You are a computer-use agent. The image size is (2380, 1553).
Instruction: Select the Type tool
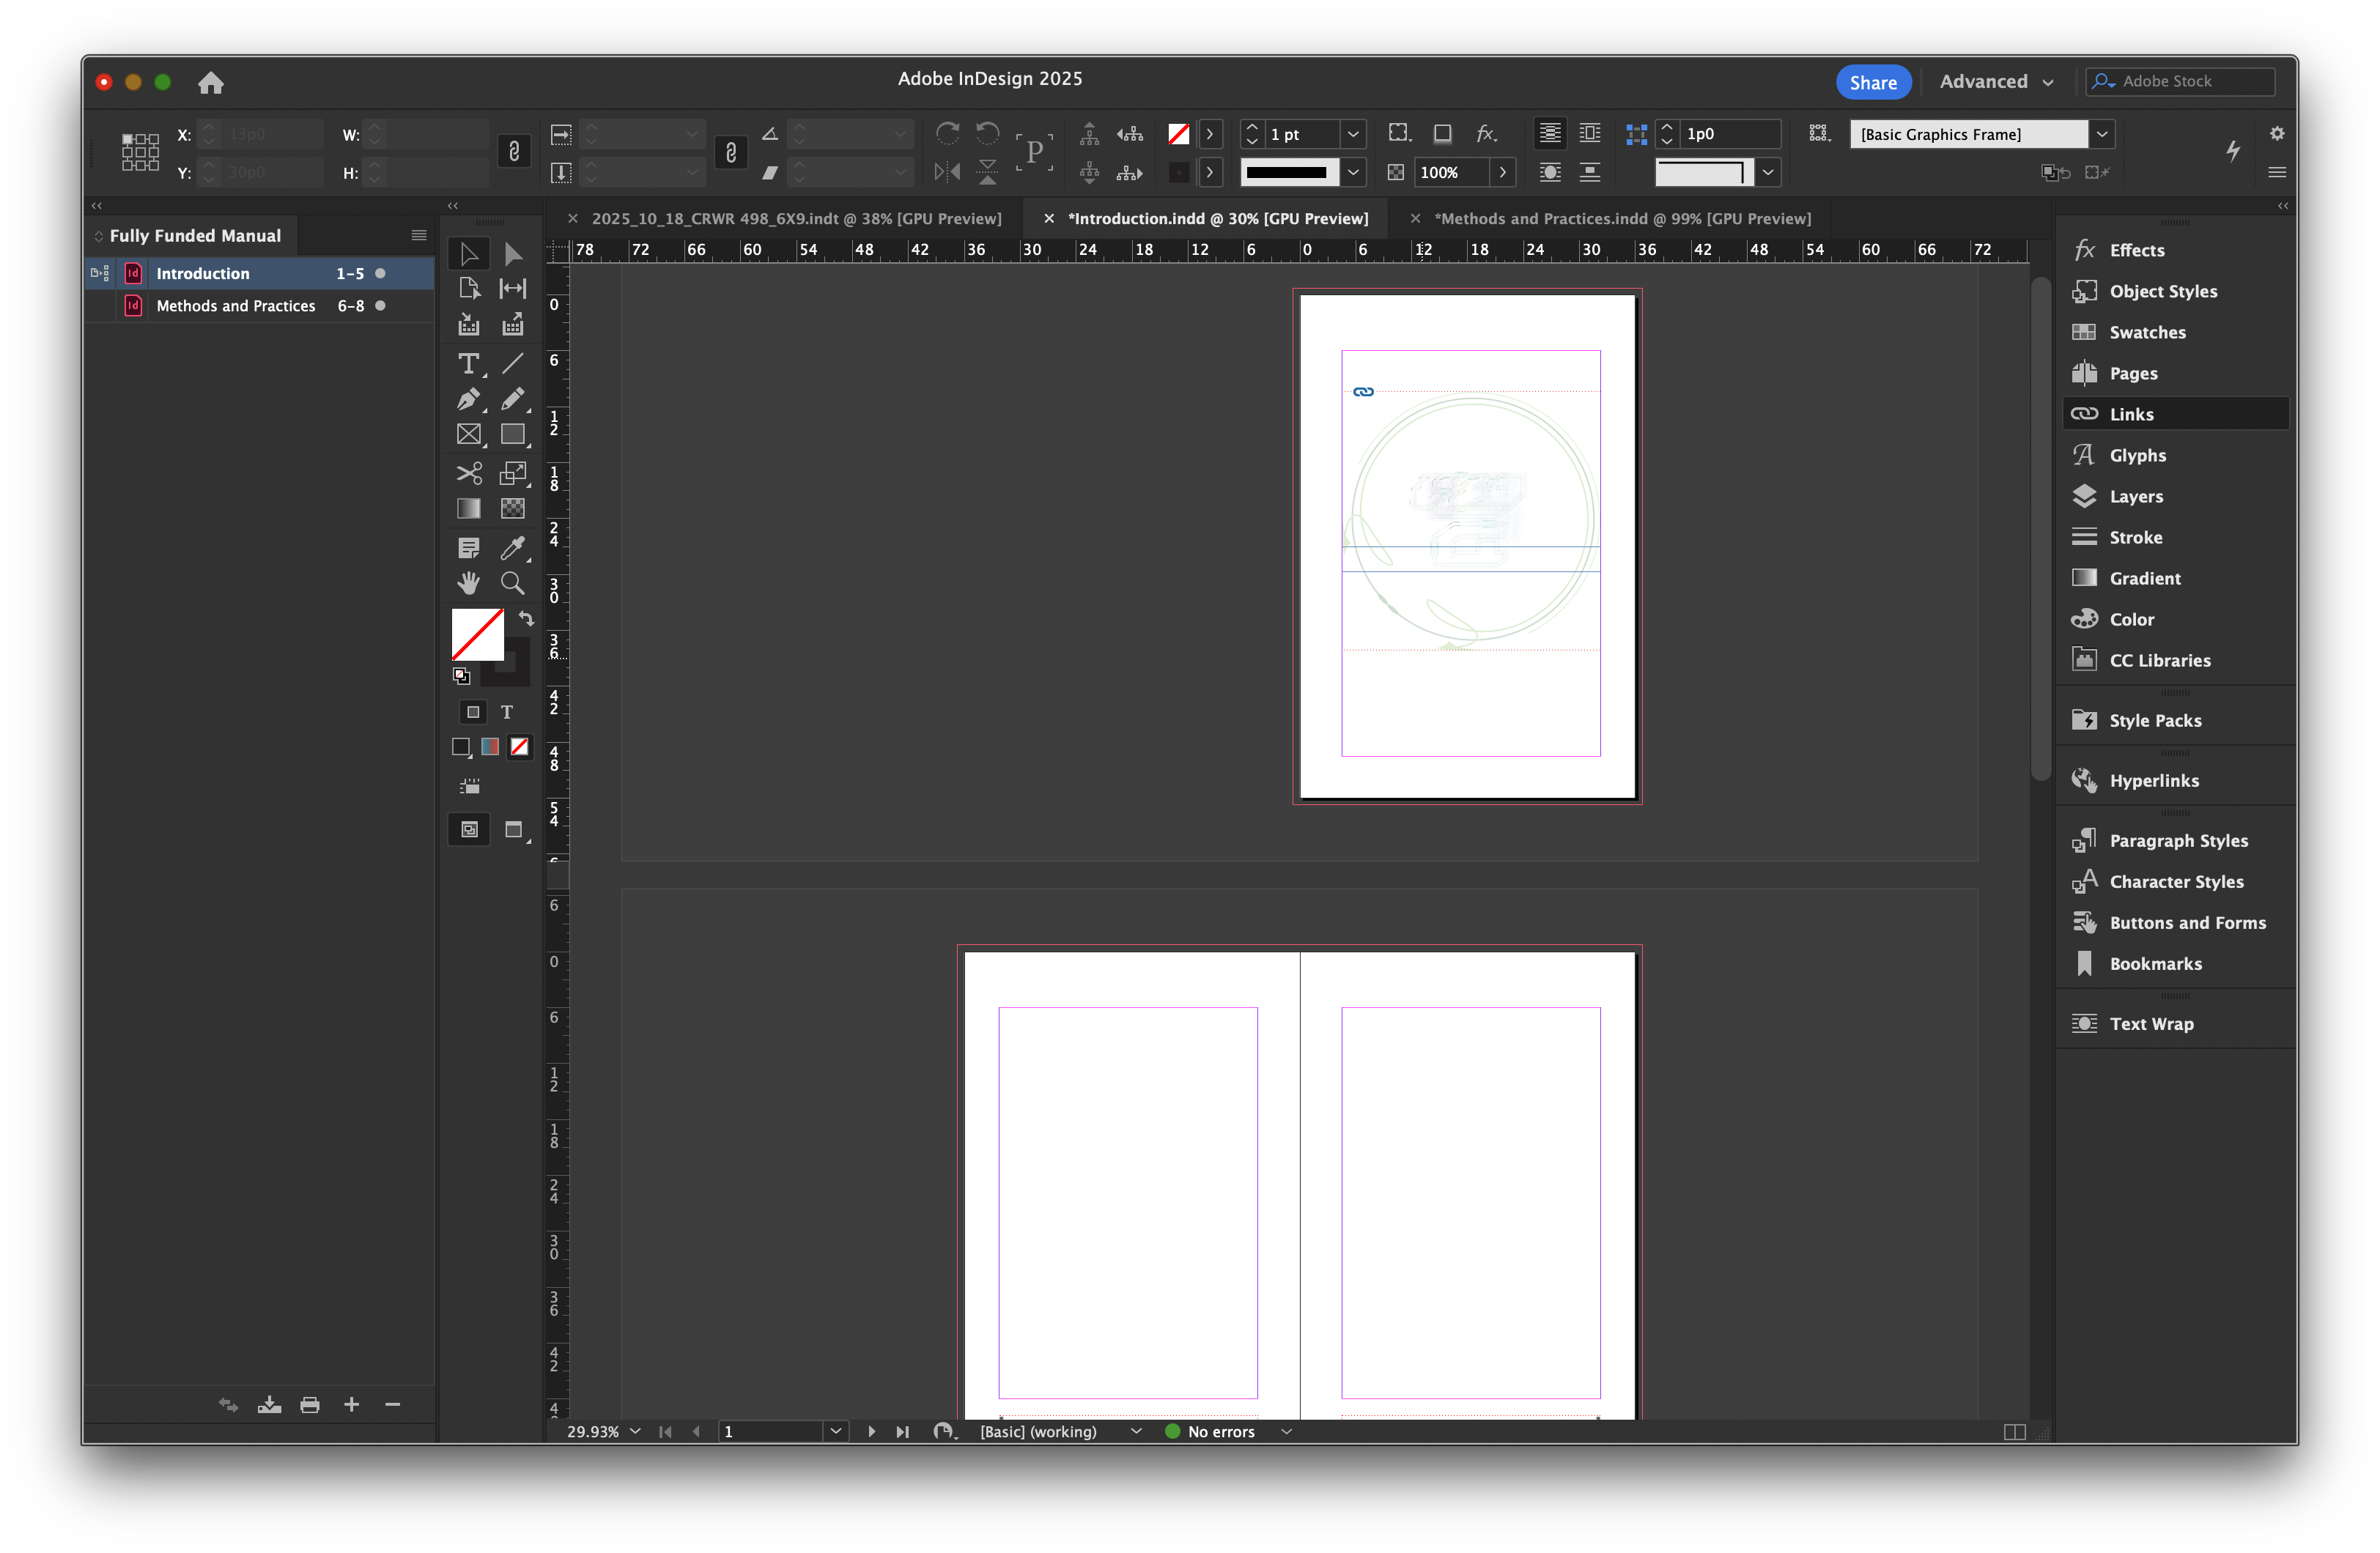[468, 364]
